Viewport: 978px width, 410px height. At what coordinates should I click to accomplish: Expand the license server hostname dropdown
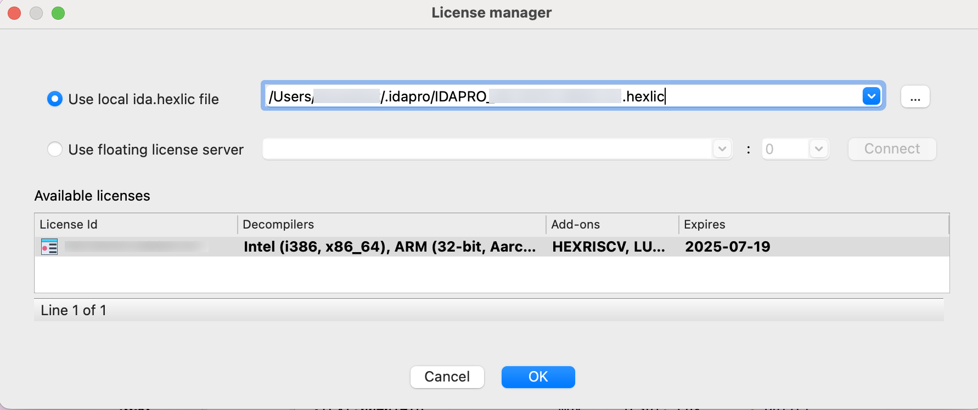(x=722, y=149)
